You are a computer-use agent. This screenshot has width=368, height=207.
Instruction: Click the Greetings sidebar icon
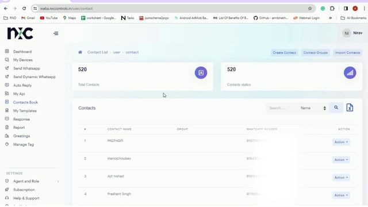pos(7,136)
